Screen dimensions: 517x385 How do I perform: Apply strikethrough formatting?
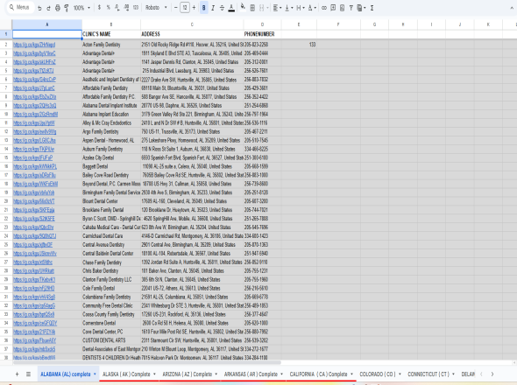(x=222, y=8)
